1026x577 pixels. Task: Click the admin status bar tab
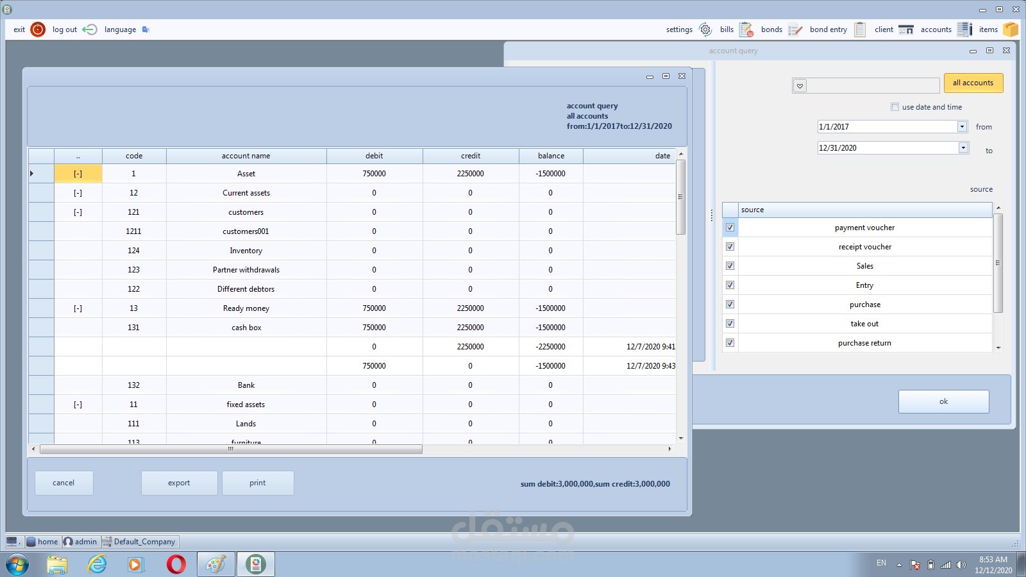coord(80,542)
